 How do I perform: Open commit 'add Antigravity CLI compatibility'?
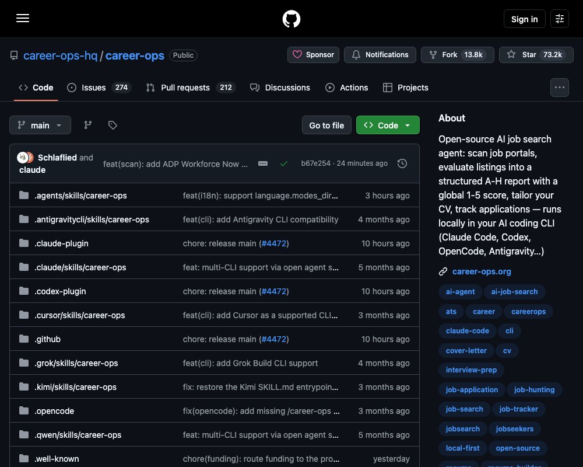pos(261,219)
